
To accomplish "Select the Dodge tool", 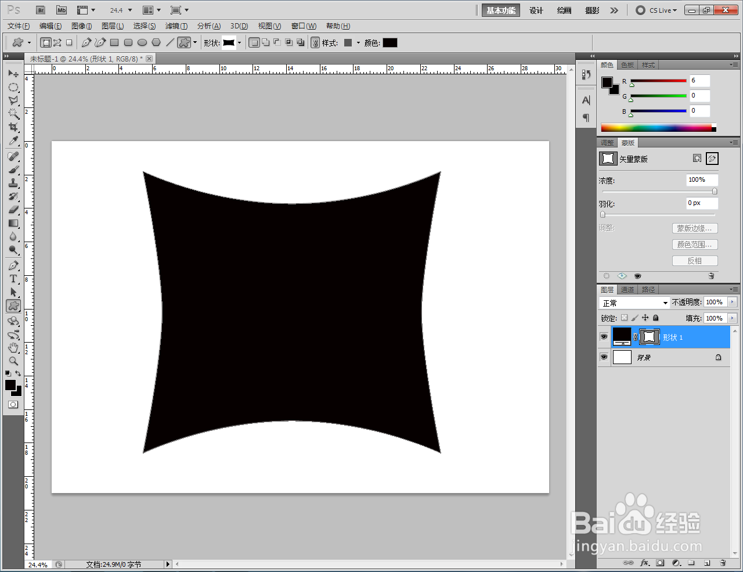I will [13, 250].
